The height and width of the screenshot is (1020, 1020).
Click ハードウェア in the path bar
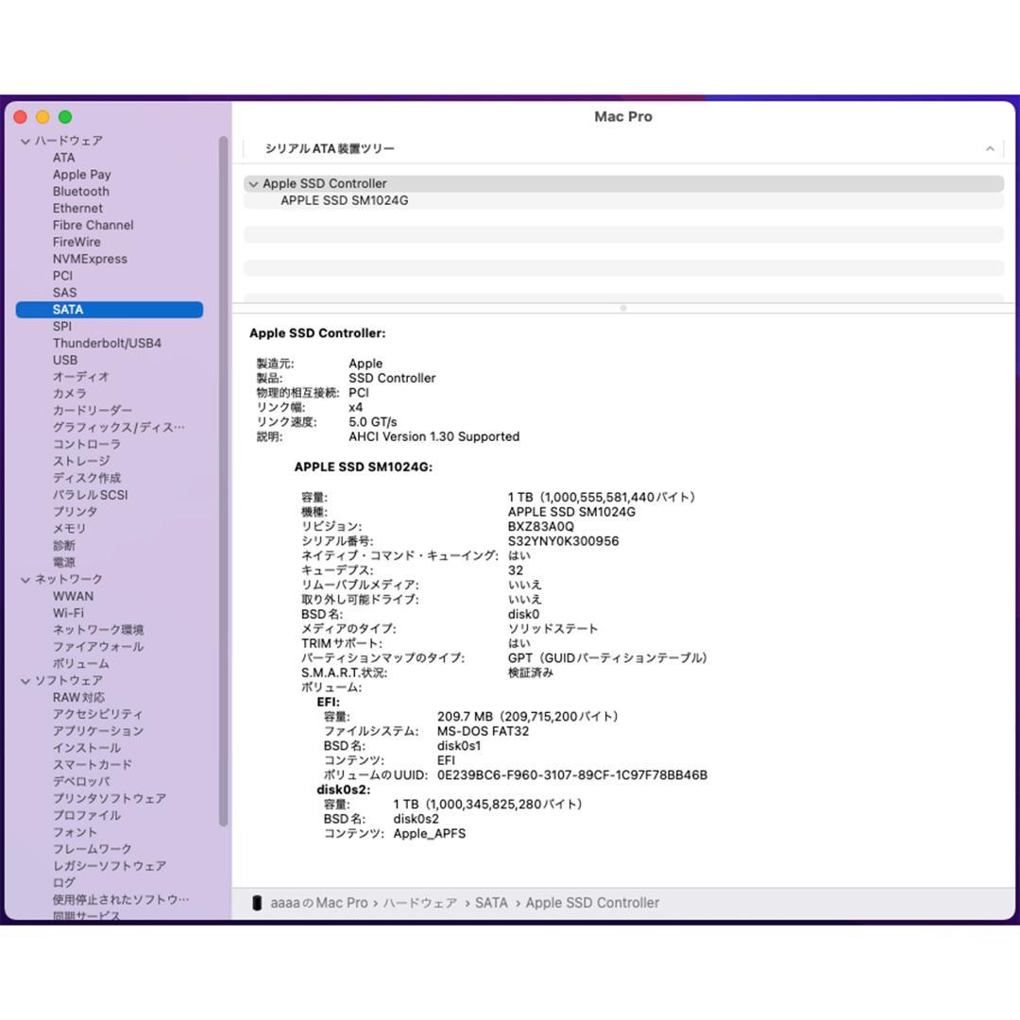tap(419, 903)
